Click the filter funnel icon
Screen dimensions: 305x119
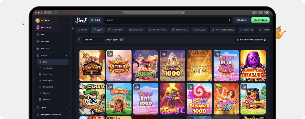tap(79, 40)
